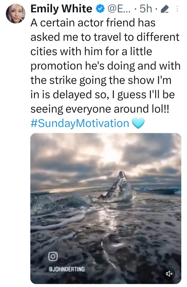Open Emily White's profile picture

click(x=15, y=13)
